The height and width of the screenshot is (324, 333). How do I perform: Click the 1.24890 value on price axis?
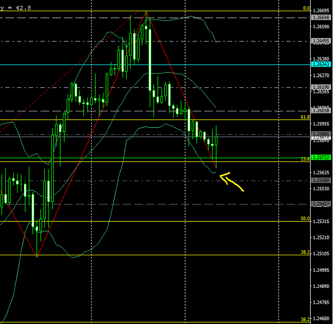[321, 286]
